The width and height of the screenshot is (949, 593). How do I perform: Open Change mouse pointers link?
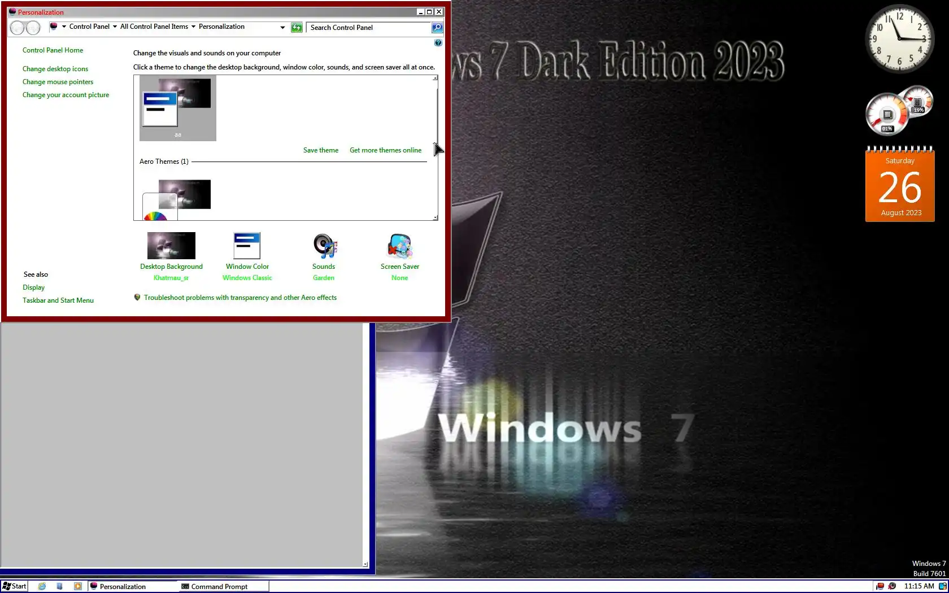[58, 82]
